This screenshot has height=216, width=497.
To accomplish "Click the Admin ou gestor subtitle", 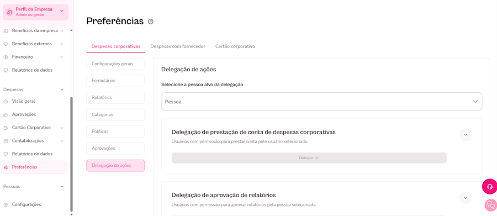I will [x=30, y=14].
